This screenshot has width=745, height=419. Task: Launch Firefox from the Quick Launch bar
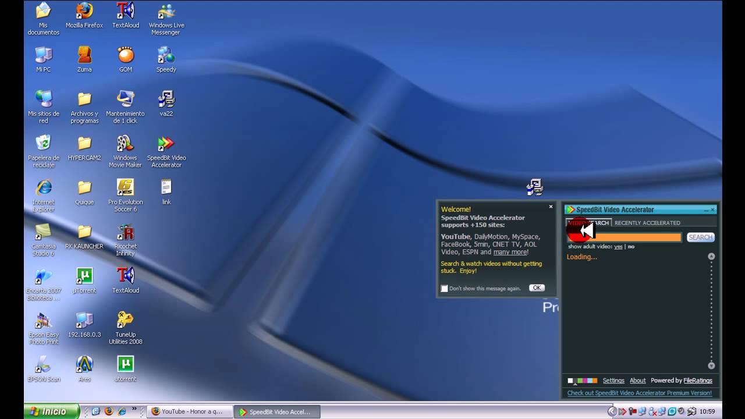[109, 411]
